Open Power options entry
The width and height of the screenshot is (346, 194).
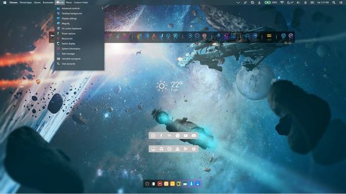pyautogui.click(x=79, y=33)
